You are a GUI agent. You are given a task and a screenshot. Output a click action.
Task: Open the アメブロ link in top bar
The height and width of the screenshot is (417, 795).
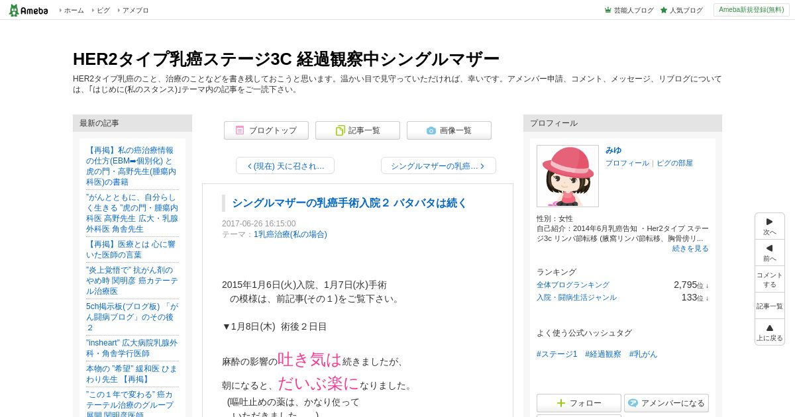135,11
